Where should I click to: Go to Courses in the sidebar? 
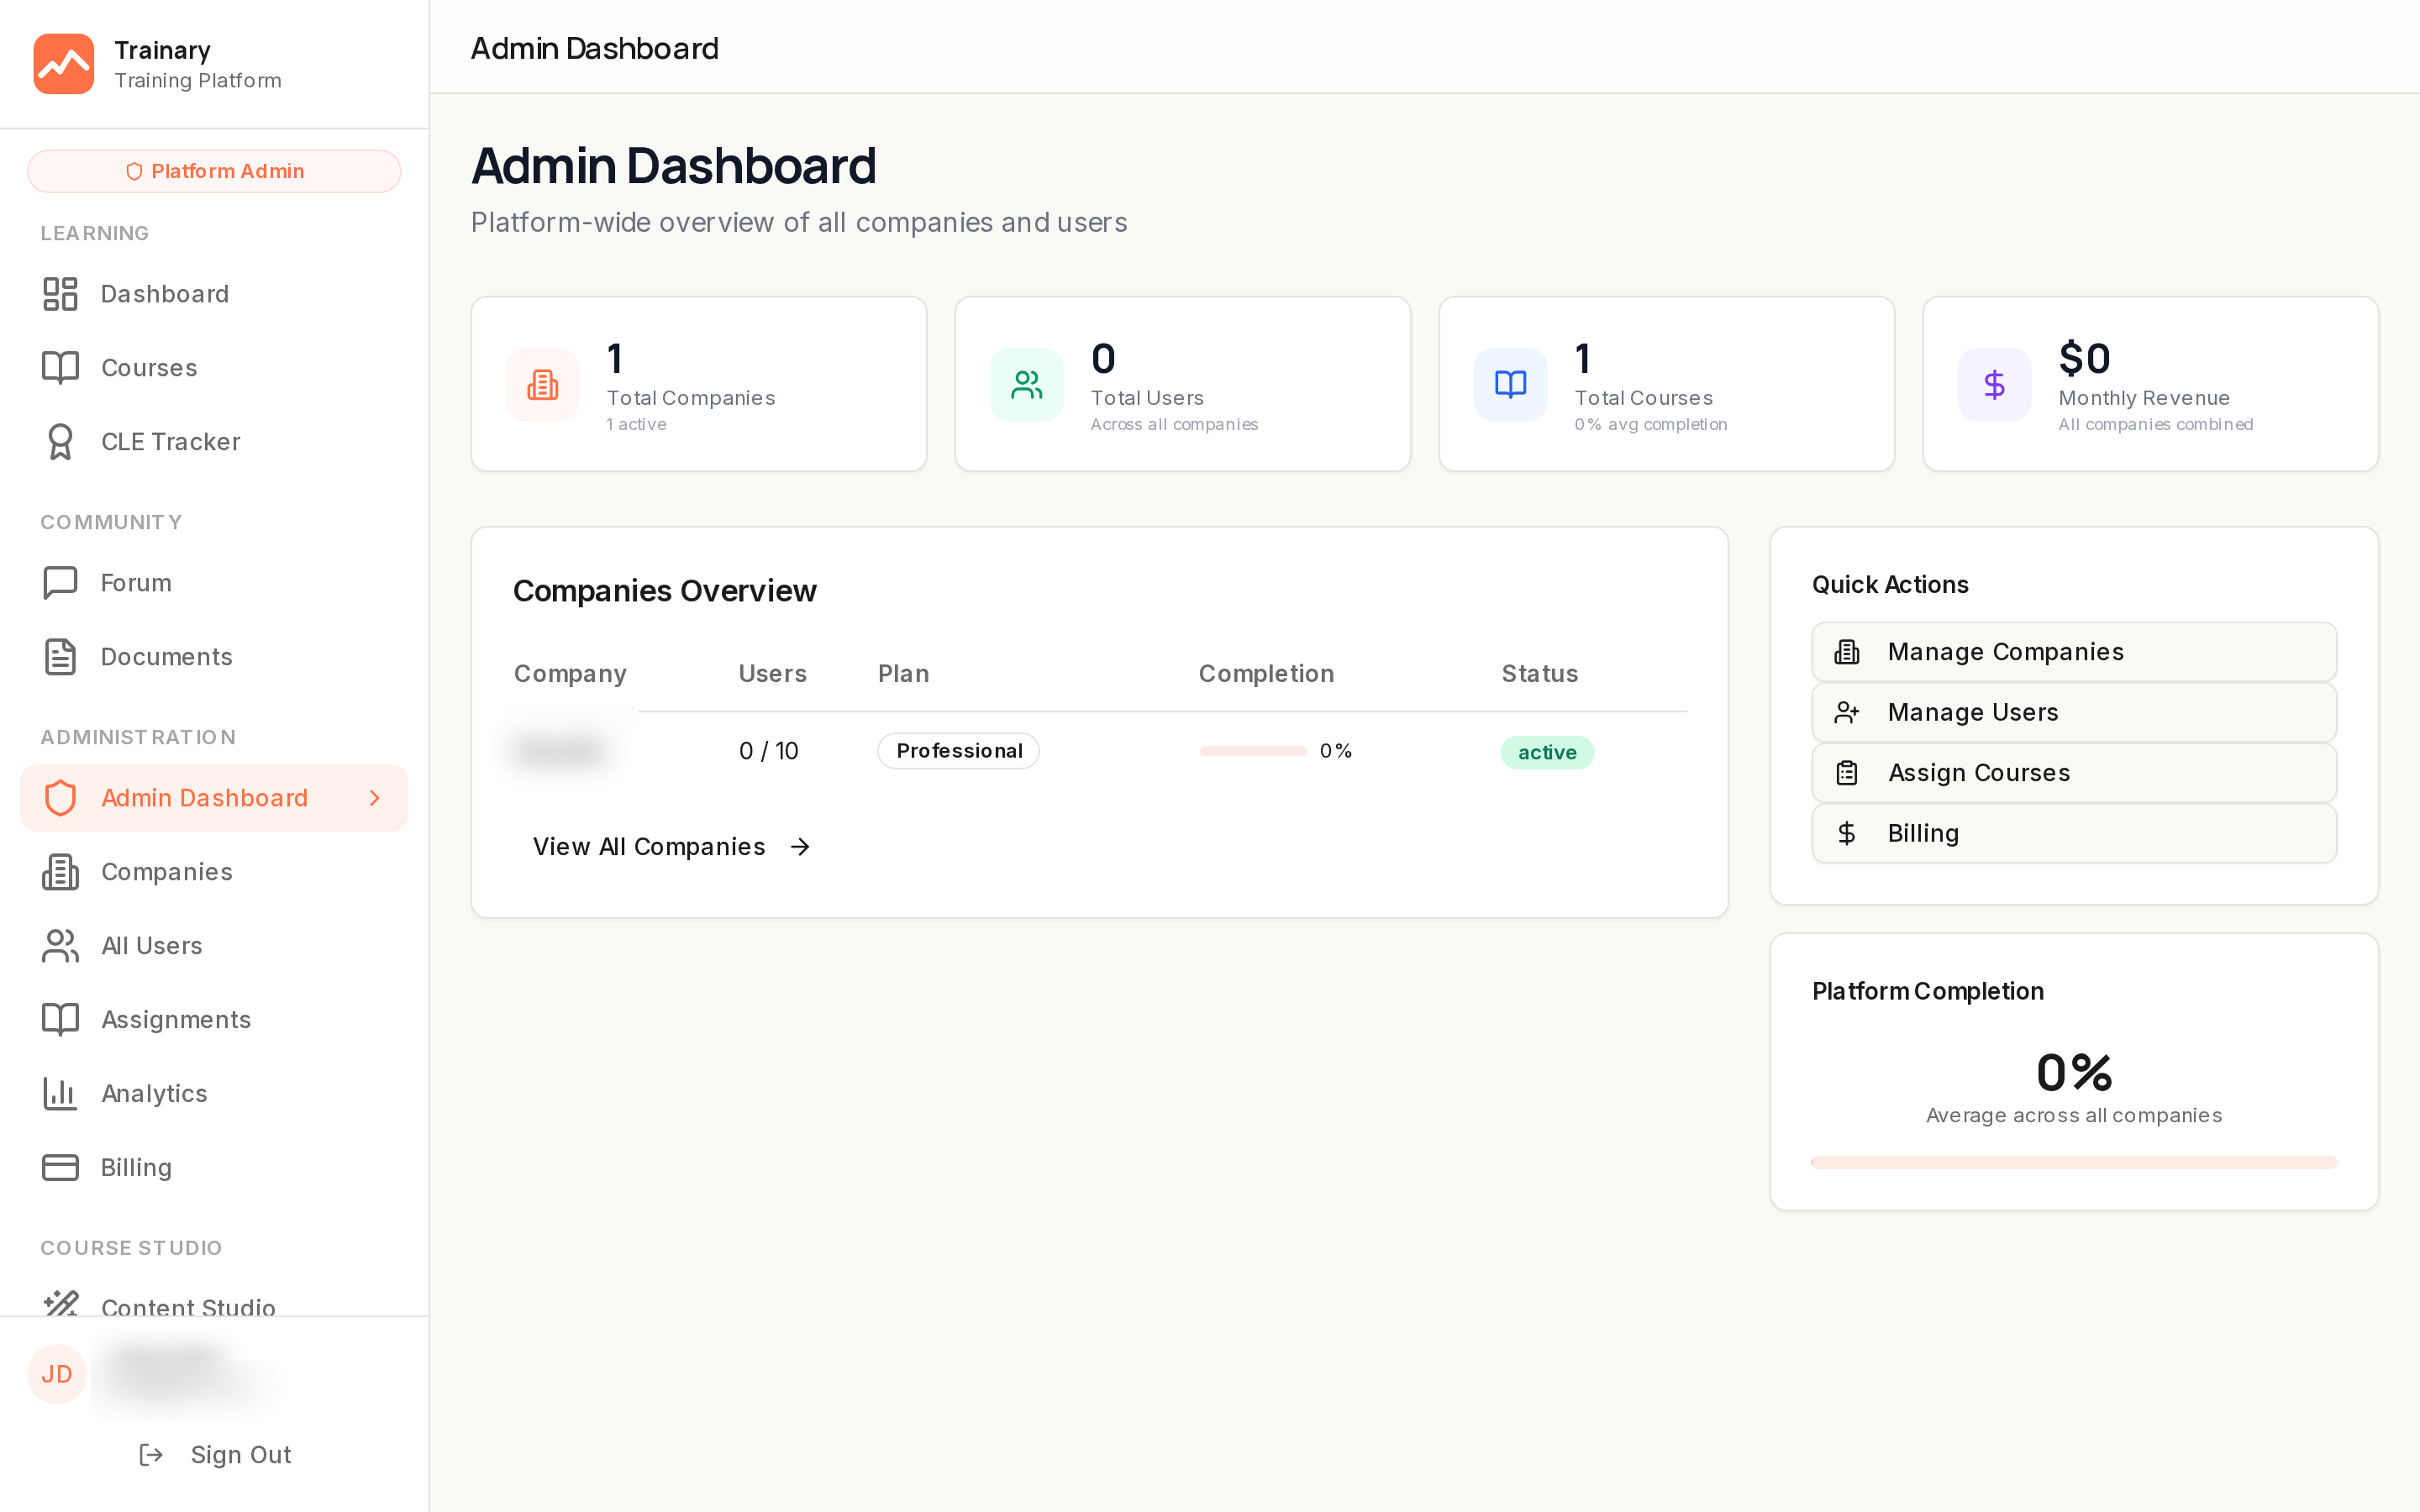[x=214, y=368]
